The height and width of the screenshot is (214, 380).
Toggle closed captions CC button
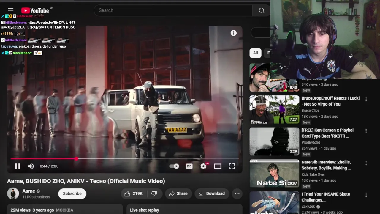coord(189,166)
